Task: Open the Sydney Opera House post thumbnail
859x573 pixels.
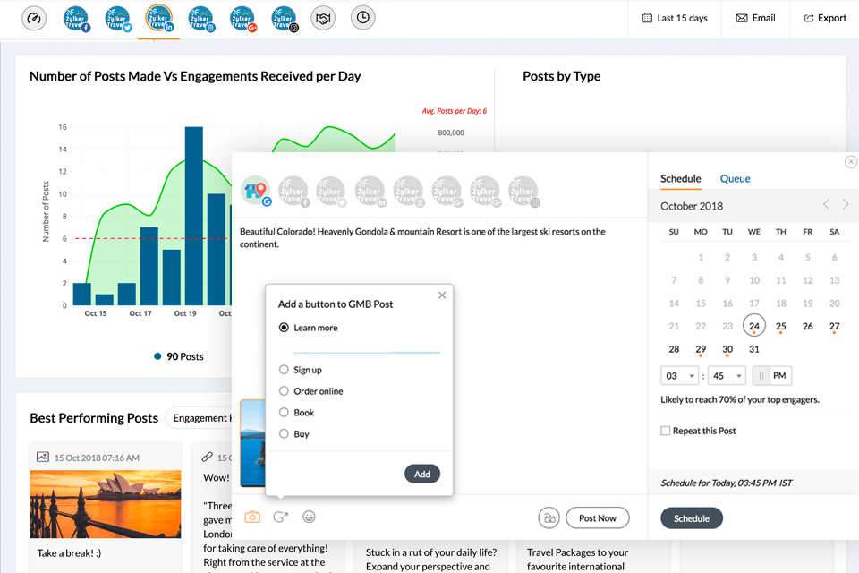Action: (x=106, y=504)
